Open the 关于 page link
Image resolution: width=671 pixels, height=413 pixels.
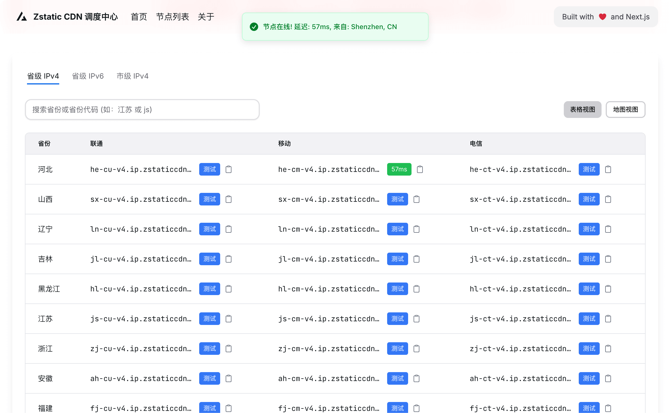(x=206, y=17)
